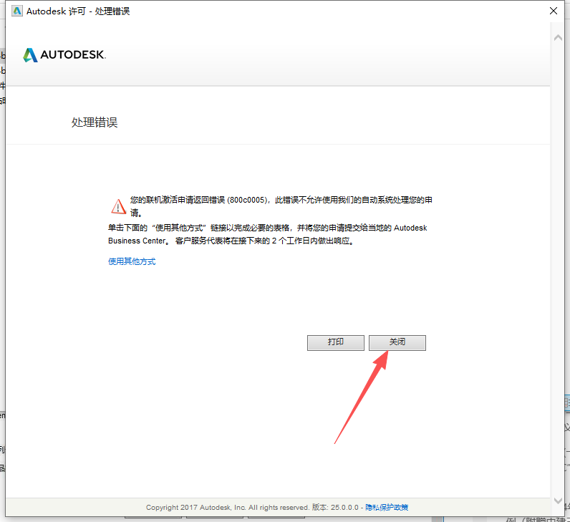This screenshot has width=570, height=522.
Task: Click the scrollbar up arrow
Action: click(x=558, y=37)
